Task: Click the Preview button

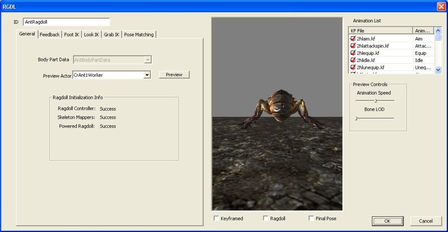Action: [x=174, y=74]
